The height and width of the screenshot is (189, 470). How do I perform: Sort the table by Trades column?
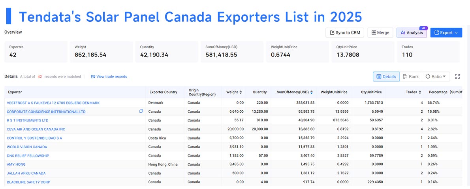point(419,93)
